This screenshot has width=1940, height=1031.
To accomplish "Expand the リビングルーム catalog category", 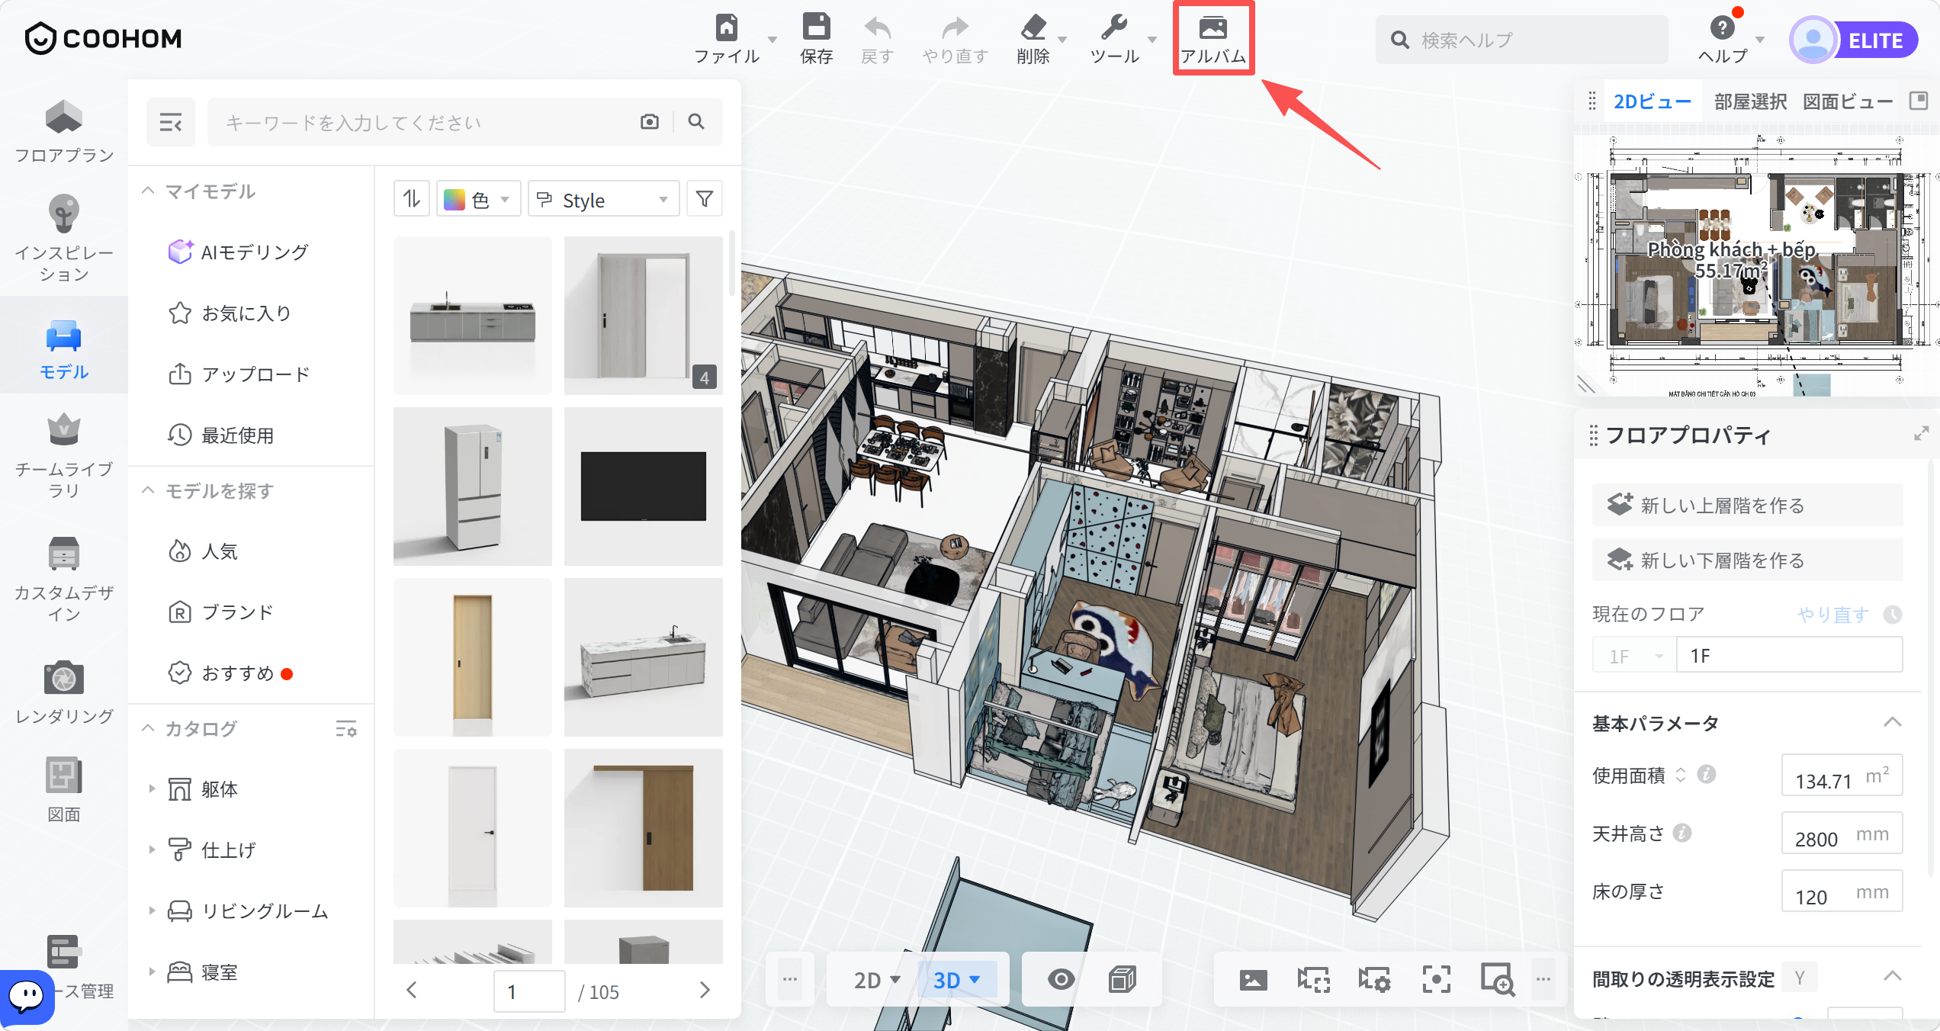I will coord(152,911).
